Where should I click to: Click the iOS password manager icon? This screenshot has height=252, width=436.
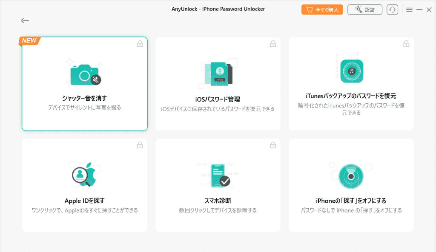(218, 73)
